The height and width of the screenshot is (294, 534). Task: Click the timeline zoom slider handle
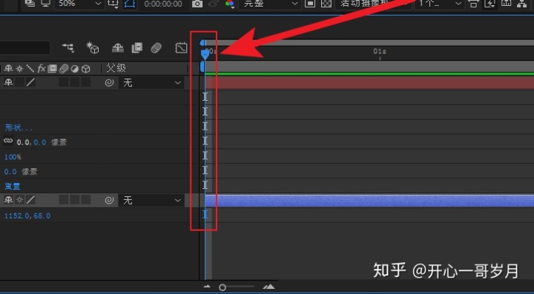point(222,287)
